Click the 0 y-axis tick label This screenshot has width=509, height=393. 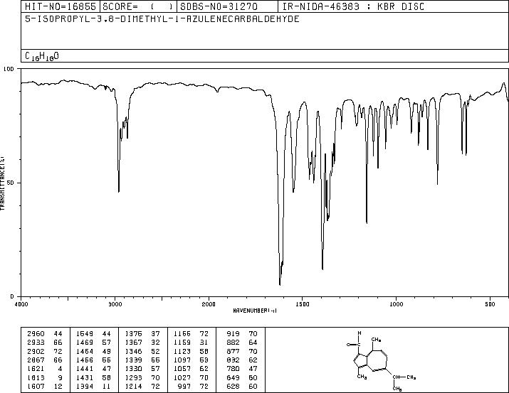12,296
